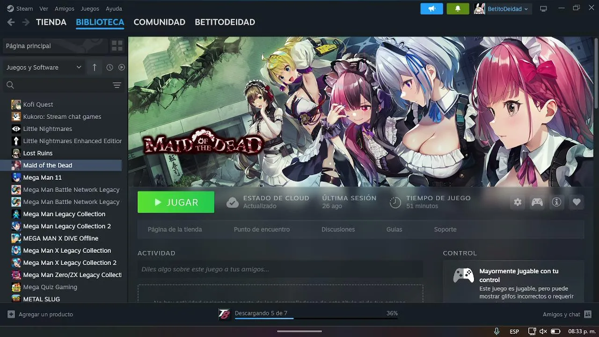Click the plus icon beside Agregar un producto
The width and height of the screenshot is (599, 337).
tap(11, 315)
